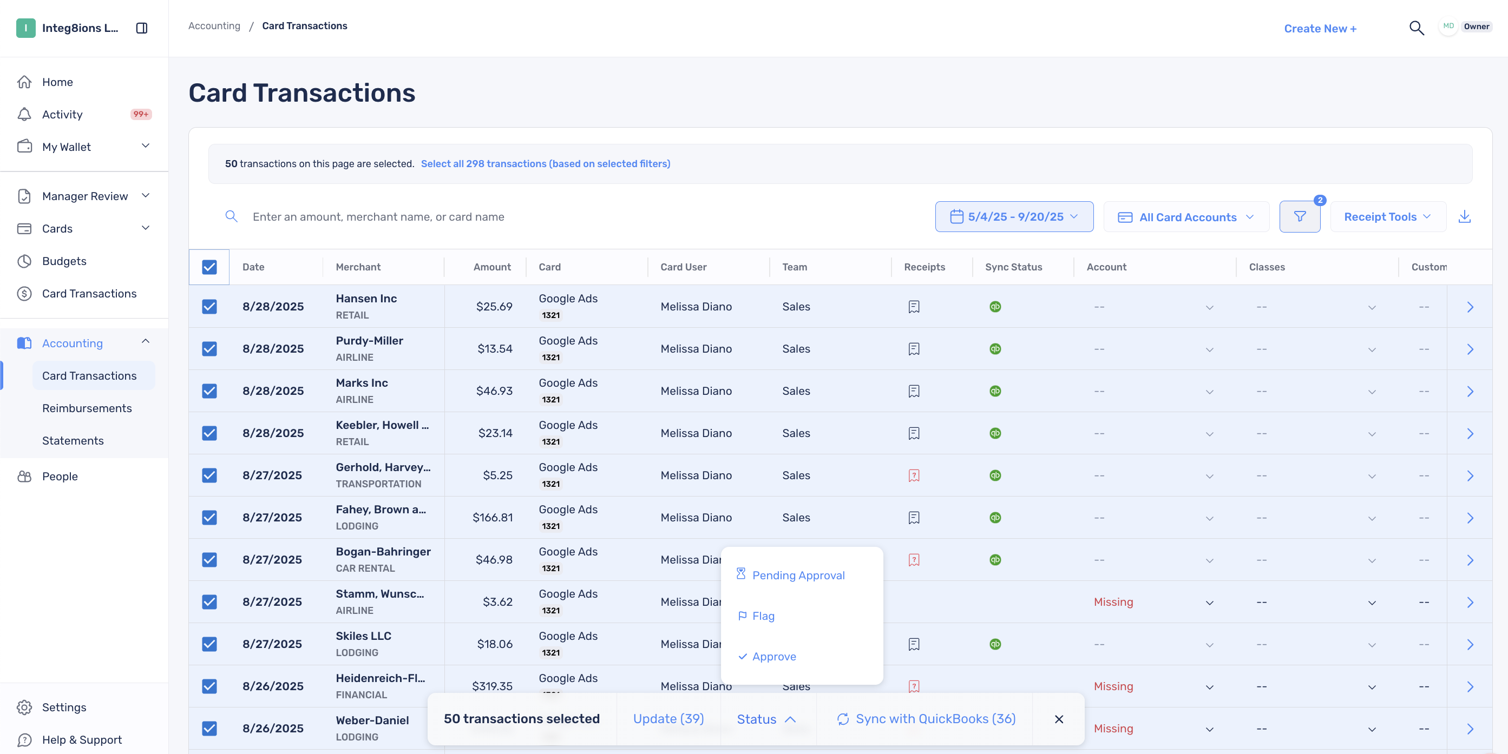Uncheck the select-all header checkbox
The height and width of the screenshot is (754, 1508).
[209, 267]
